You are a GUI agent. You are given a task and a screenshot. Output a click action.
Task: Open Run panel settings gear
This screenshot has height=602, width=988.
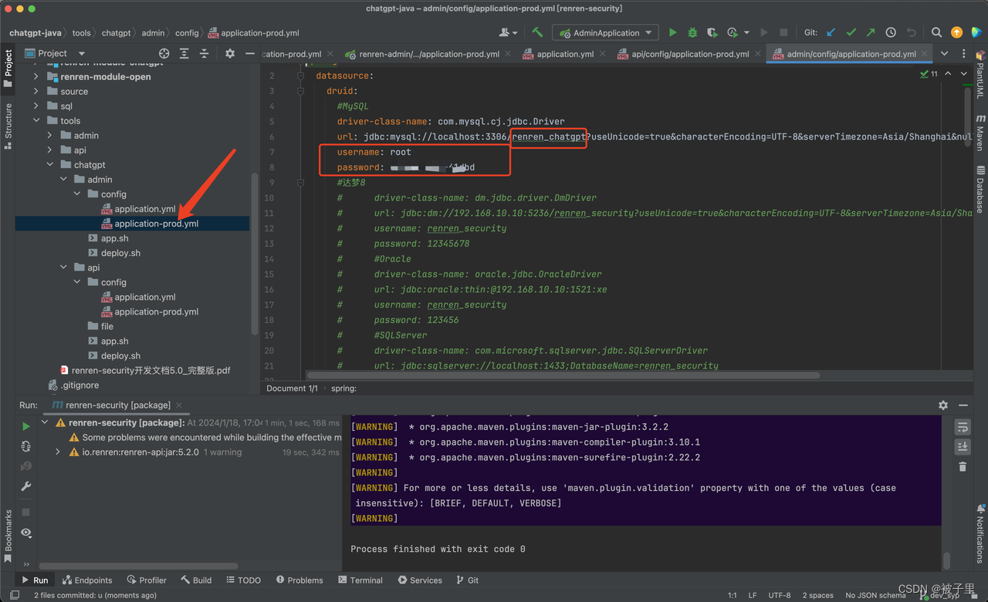coord(943,405)
